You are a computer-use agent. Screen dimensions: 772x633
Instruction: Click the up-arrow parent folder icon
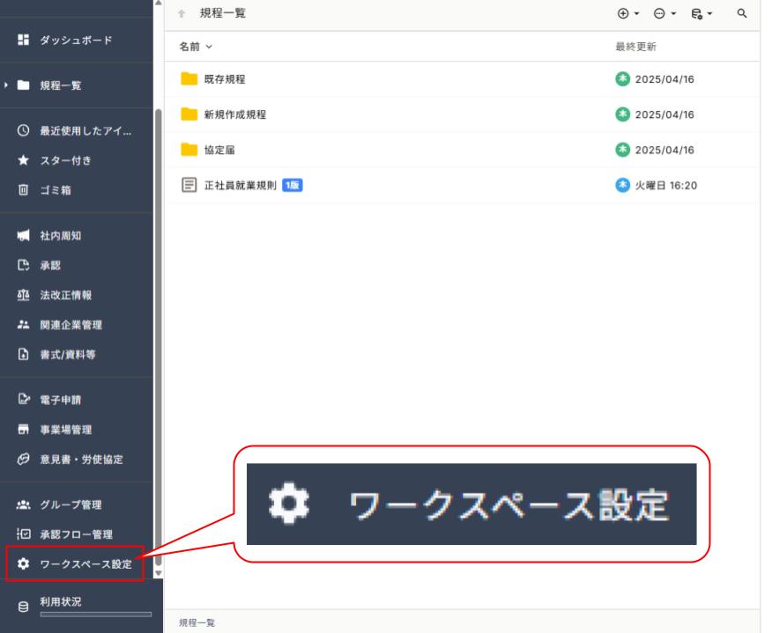click(182, 14)
